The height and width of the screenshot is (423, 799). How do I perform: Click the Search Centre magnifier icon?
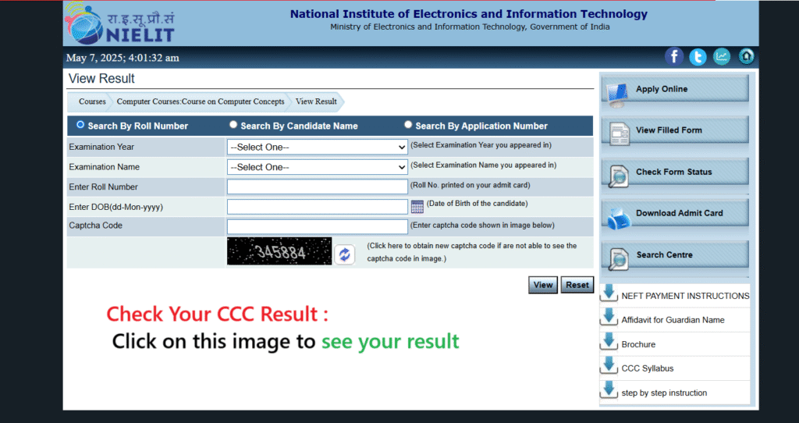[619, 259]
